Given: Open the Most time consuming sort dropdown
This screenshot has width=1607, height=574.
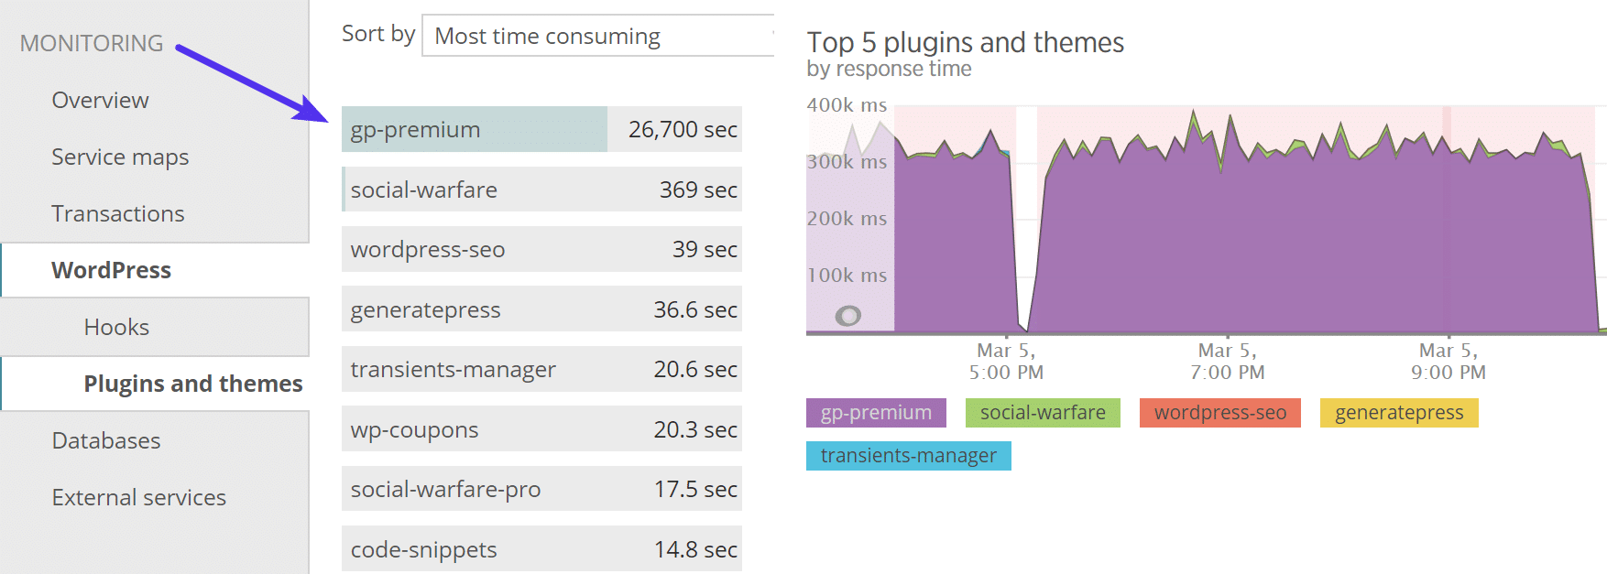Looking at the screenshot, I should (596, 36).
